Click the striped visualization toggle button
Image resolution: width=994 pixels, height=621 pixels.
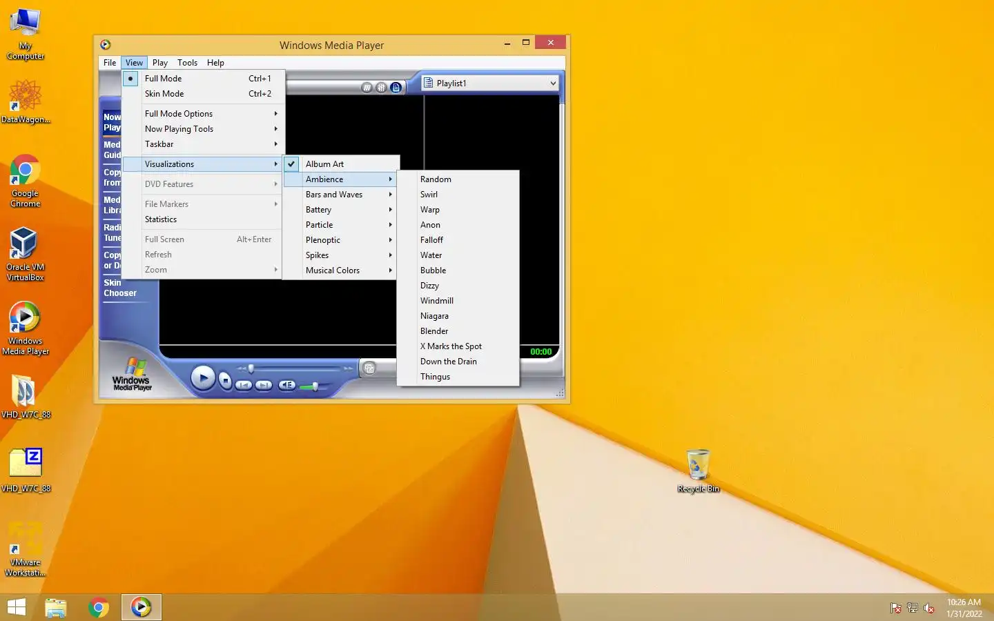coord(367,88)
